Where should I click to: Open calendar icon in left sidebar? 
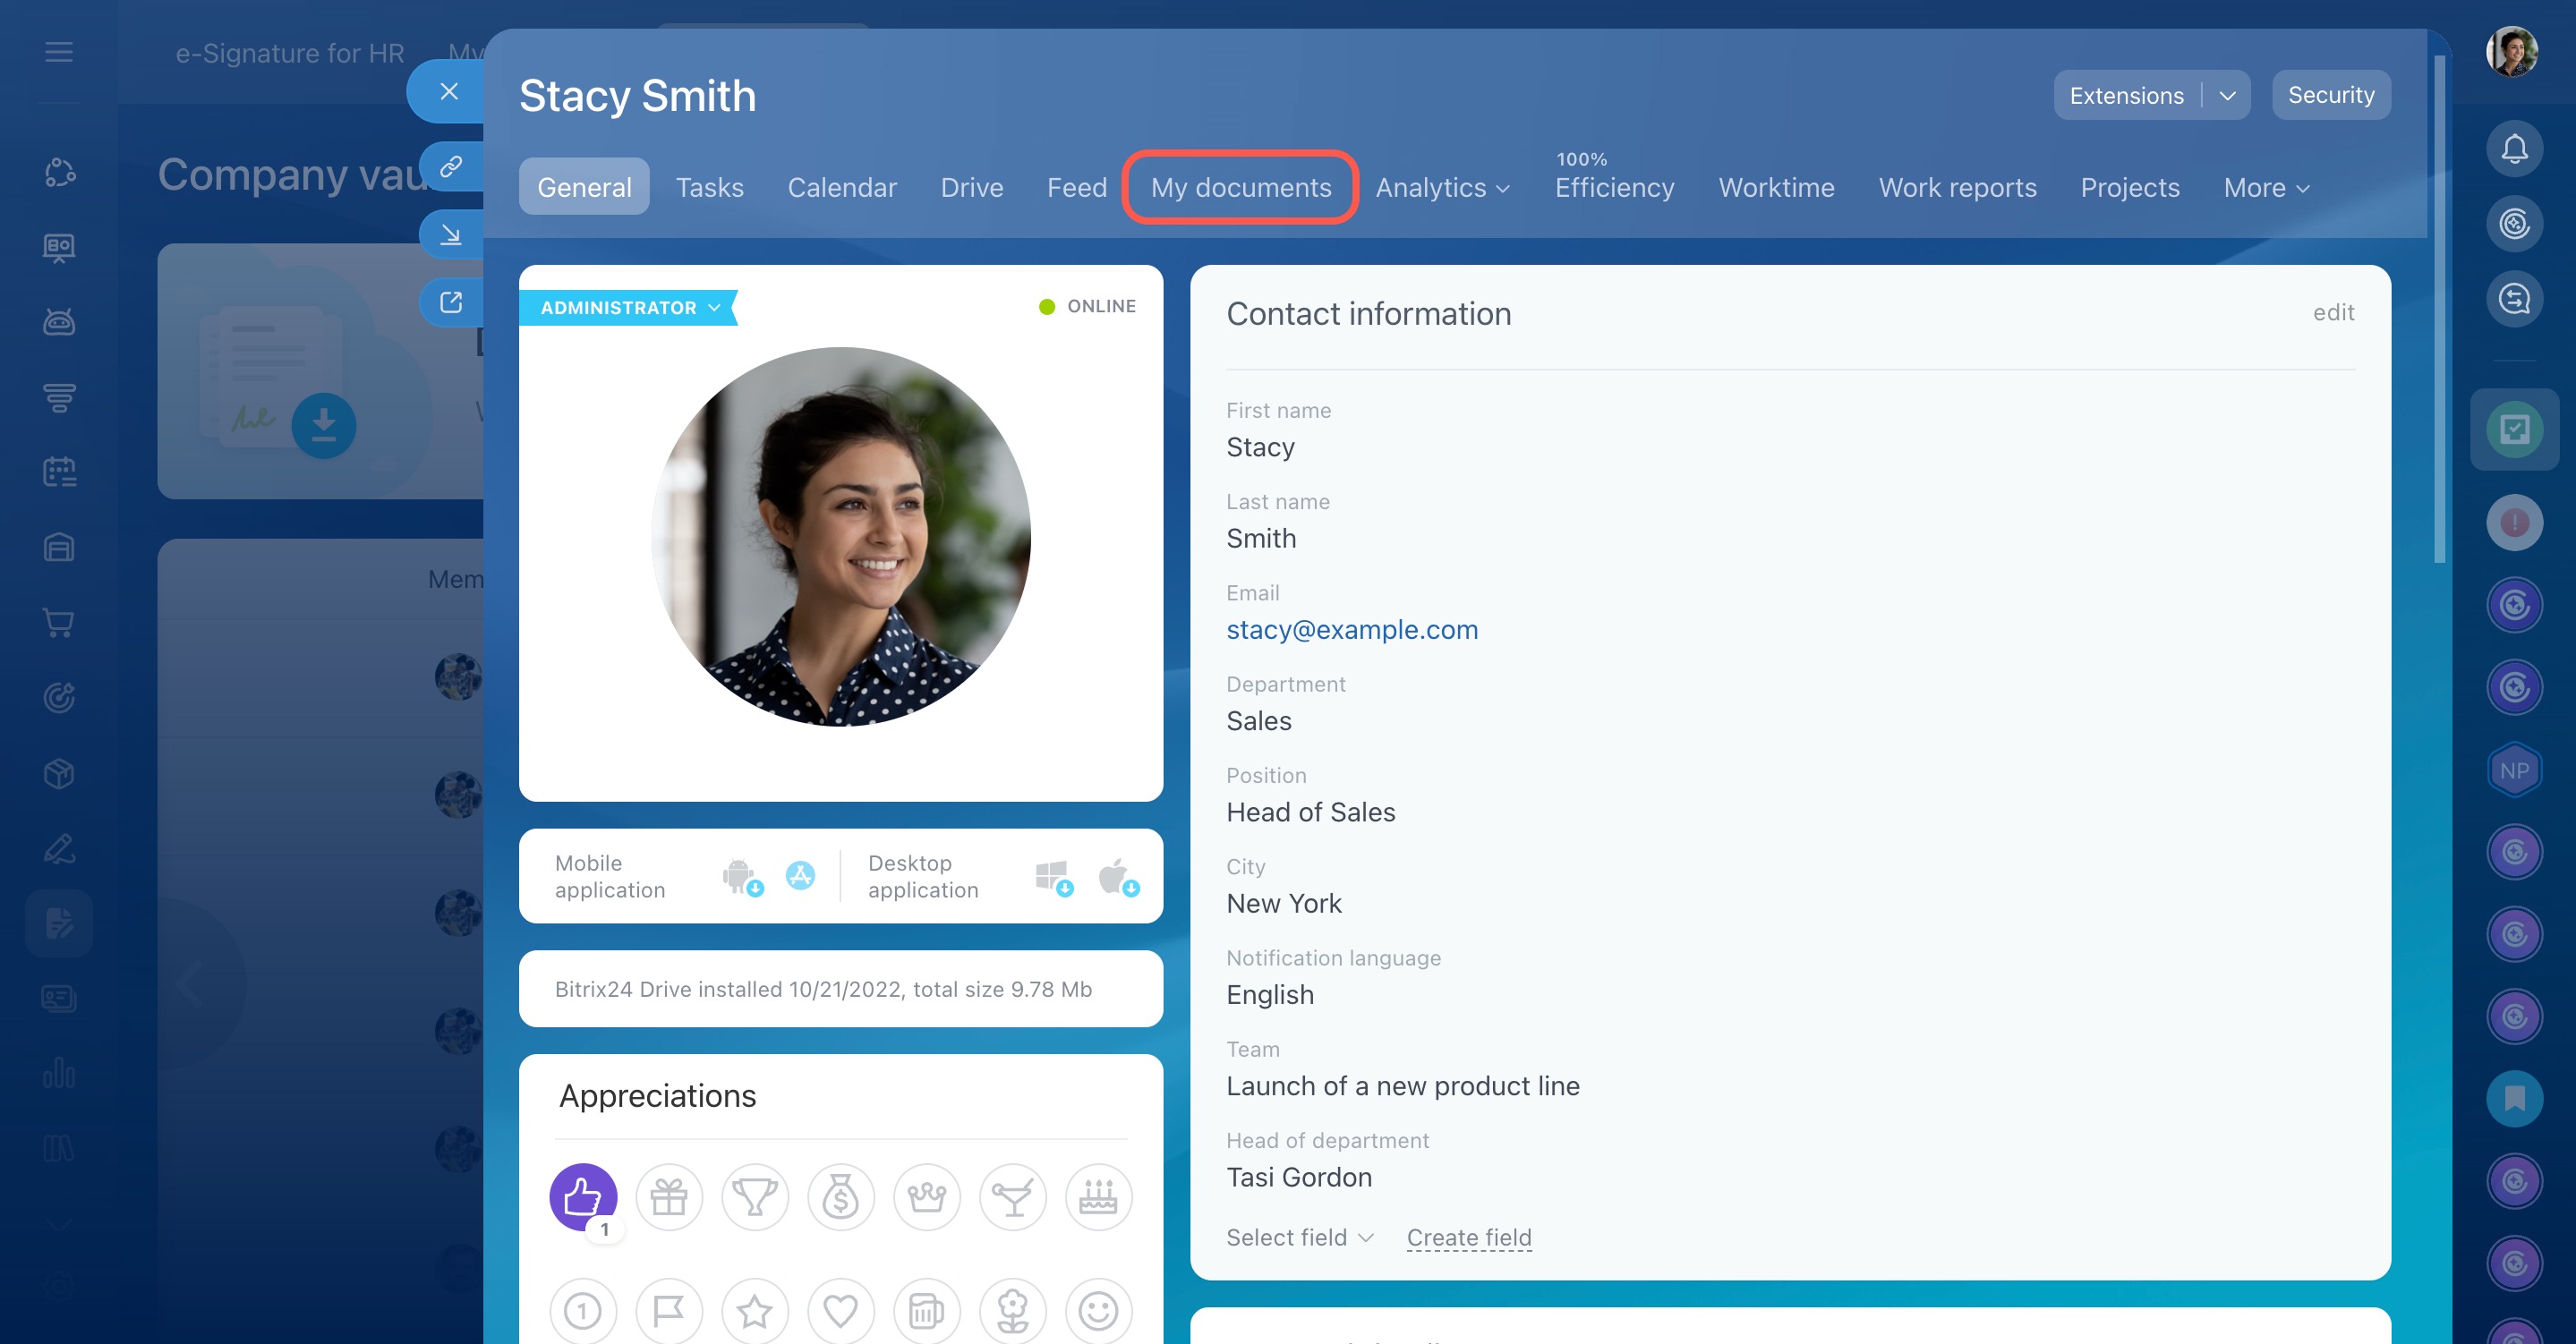59,472
